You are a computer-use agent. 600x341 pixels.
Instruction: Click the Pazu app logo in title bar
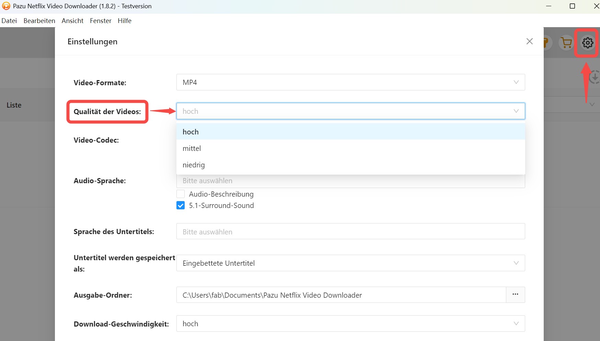pyautogui.click(x=6, y=6)
